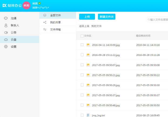Select the 我的共享 share icon
Image resolution: width=168 pixels, height=117 pixels.
(45, 22)
